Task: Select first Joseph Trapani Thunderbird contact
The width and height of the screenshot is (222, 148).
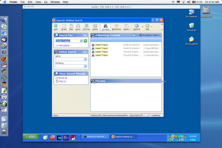Action: 126,45
